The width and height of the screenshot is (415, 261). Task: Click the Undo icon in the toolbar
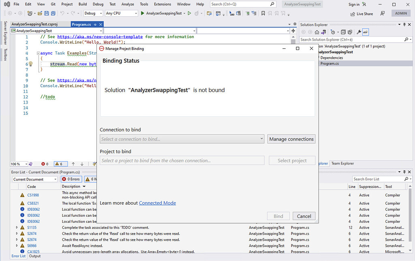click(62, 13)
